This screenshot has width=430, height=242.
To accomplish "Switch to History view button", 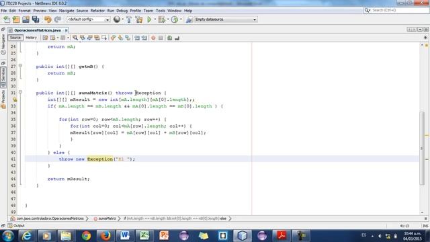I will (31, 38).
